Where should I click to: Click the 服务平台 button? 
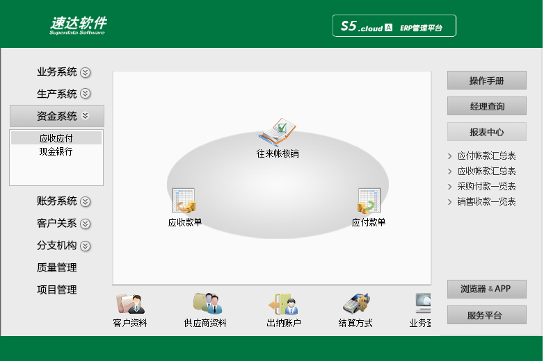click(487, 315)
